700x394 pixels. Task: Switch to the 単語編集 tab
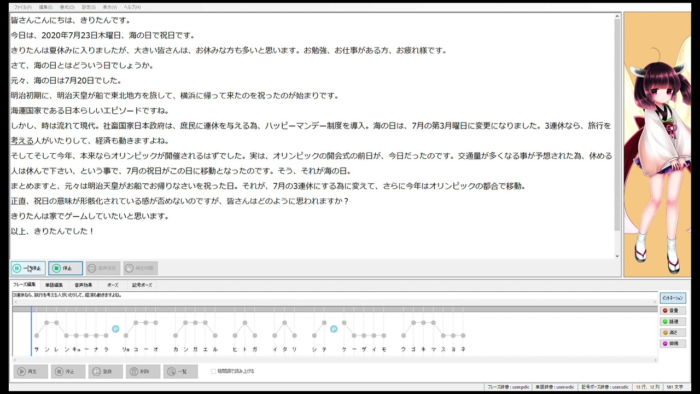54,285
